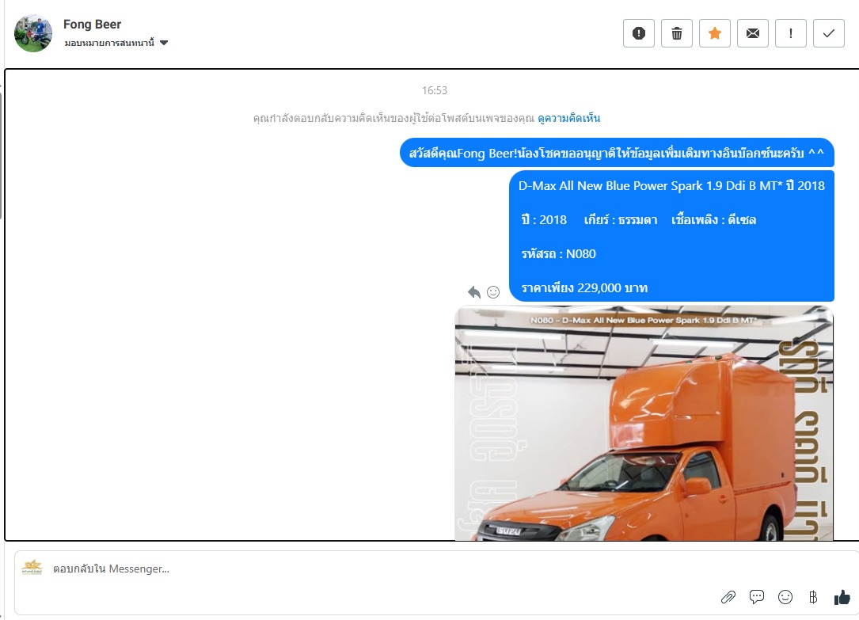Mark conversation as done with checkmark icon

(x=829, y=33)
